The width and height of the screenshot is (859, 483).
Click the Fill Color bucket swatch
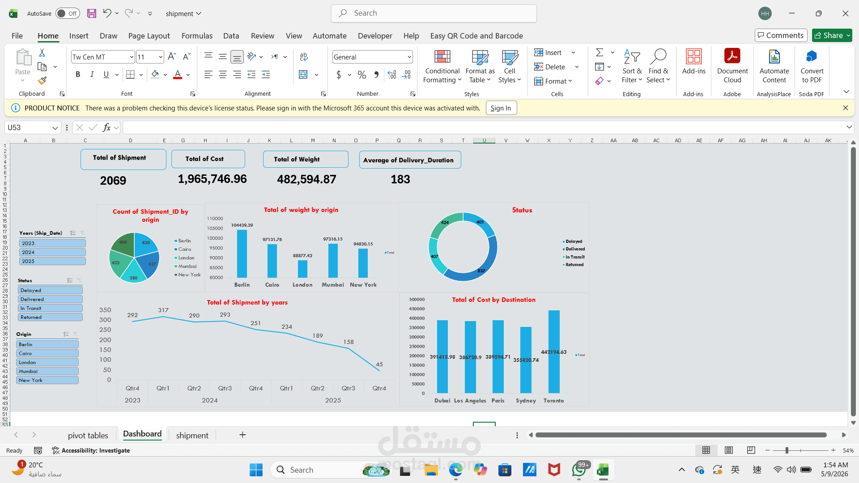(x=155, y=75)
